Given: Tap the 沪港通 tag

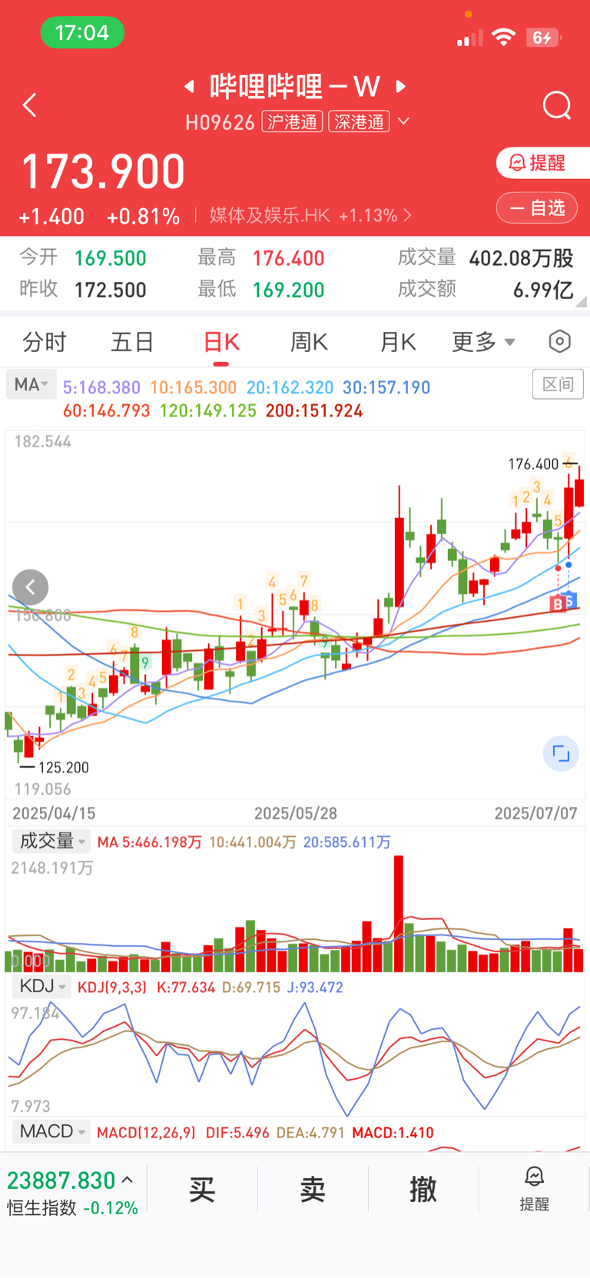Looking at the screenshot, I should 292,121.
